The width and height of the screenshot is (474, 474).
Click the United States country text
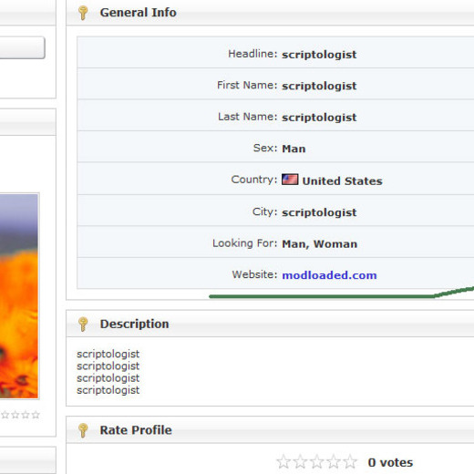coord(342,181)
